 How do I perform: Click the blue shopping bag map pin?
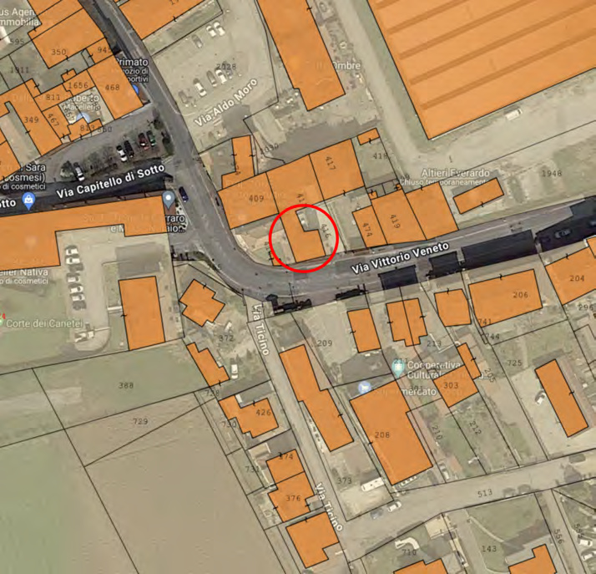click(28, 201)
